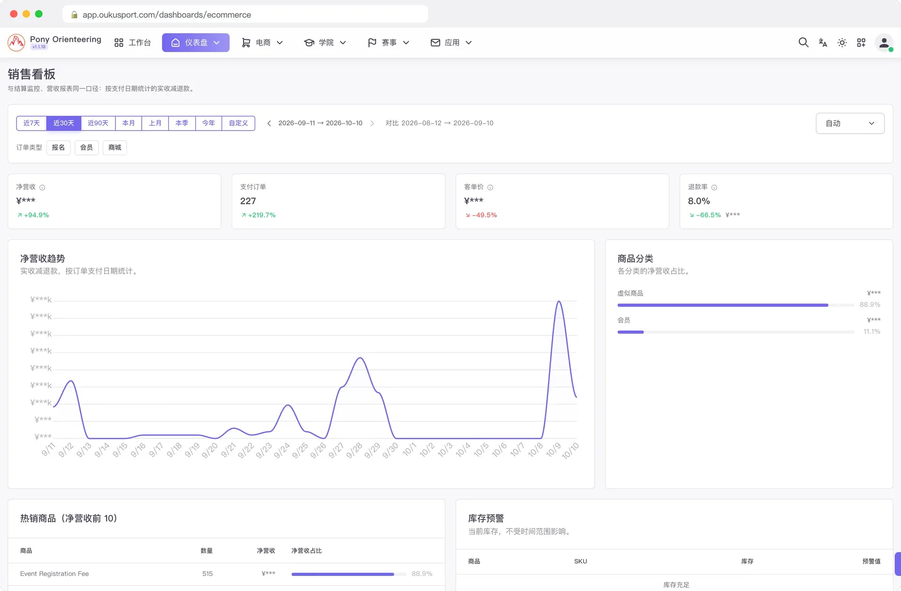
Task: Toggle the light/dark theme sun icon
Action: 842,42
